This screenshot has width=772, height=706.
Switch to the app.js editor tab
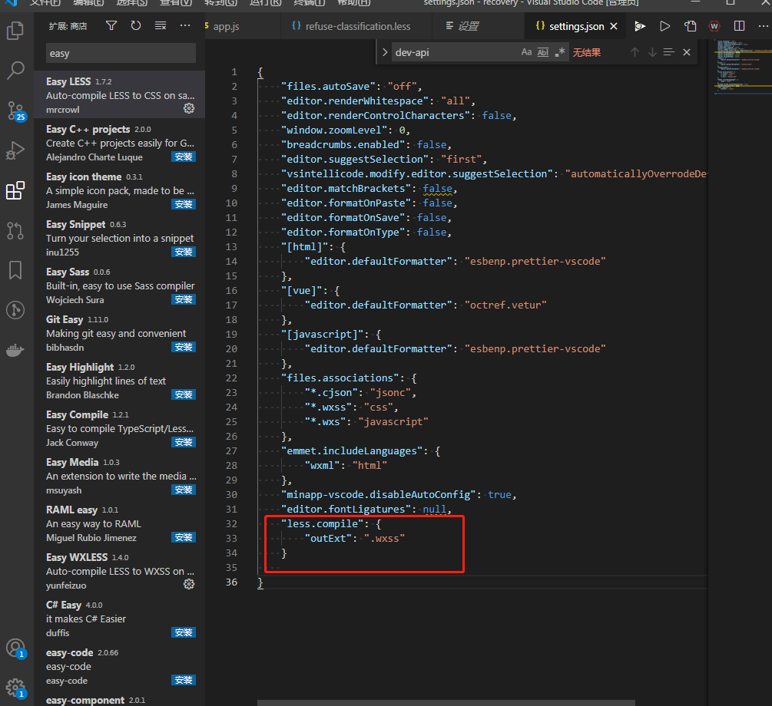click(x=226, y=26)
